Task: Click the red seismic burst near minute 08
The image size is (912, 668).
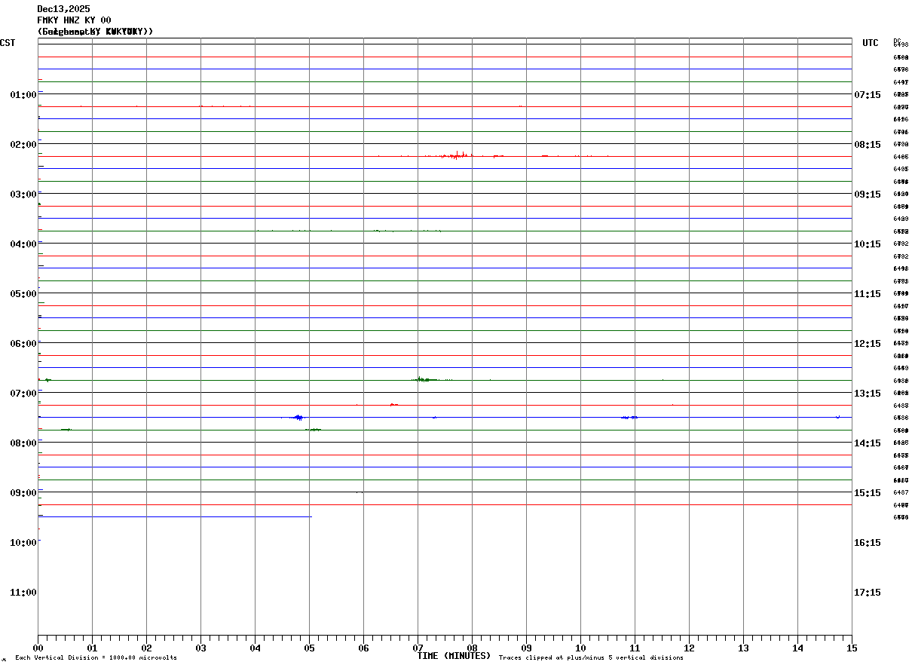Action: coord(458,155)
